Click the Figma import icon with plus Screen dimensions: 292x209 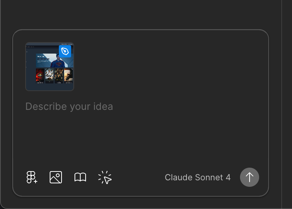tap(32, 177)
